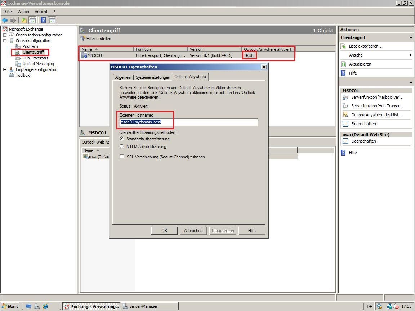Open the Ansicht menu in menu bar

[x=41, y=12]
